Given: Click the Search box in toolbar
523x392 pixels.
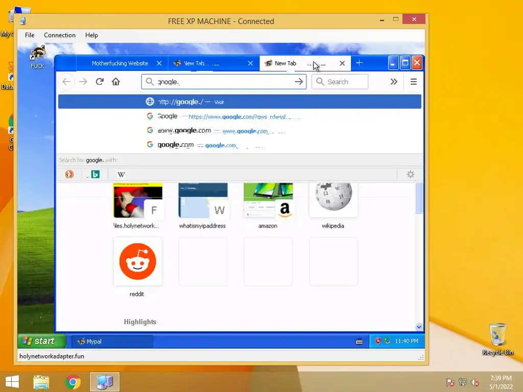Looking at the screenshot, I should click(x=340, y=82).
